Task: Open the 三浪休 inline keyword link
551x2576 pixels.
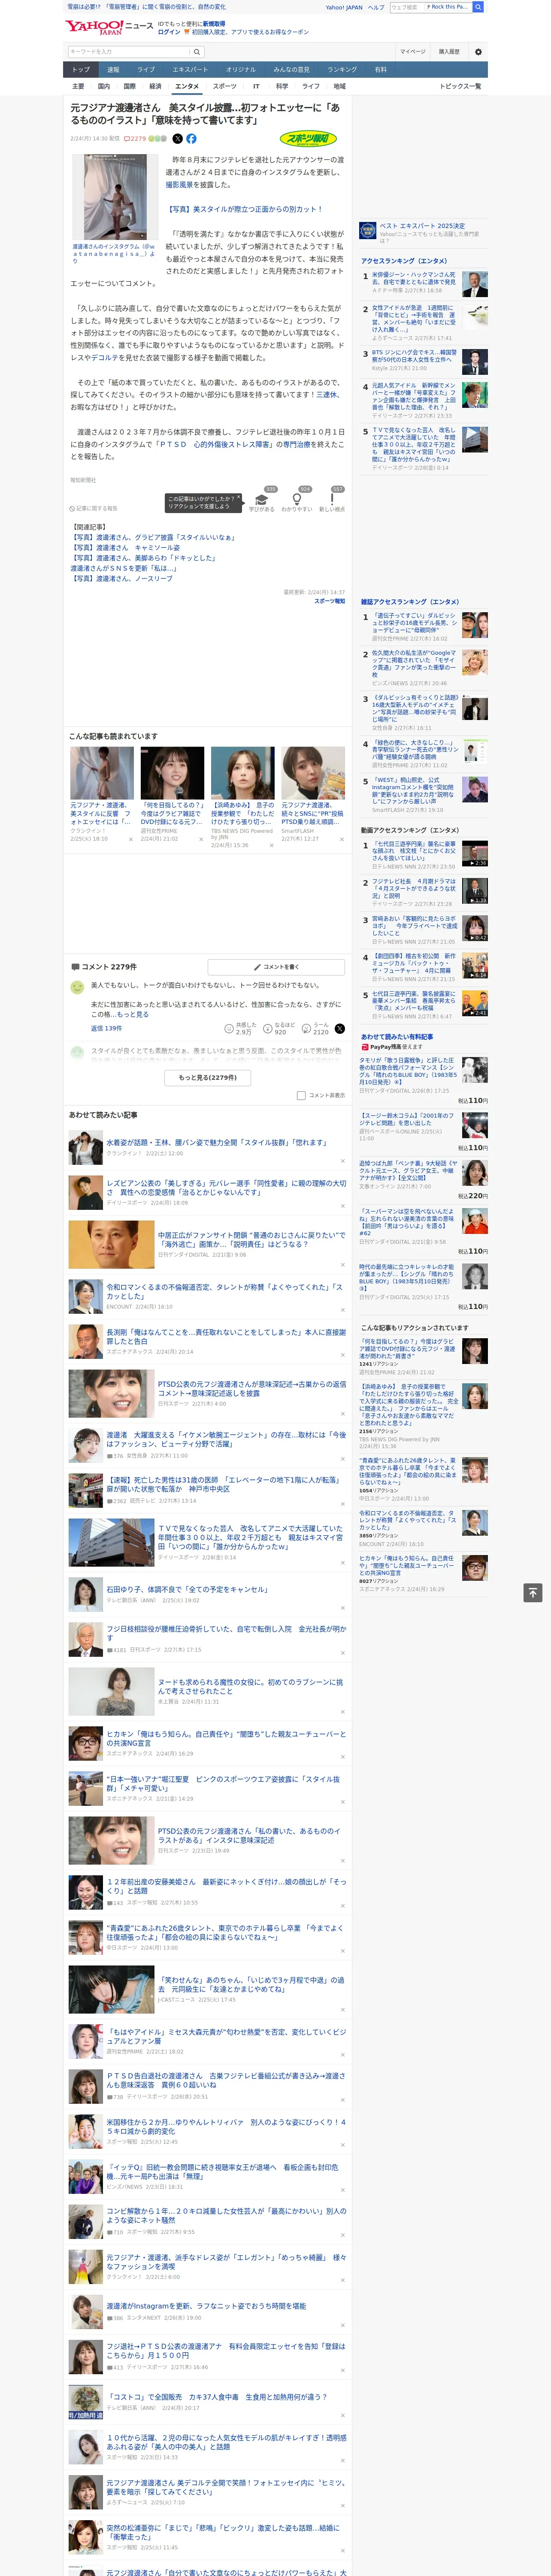Action: [x=327, y=395]
